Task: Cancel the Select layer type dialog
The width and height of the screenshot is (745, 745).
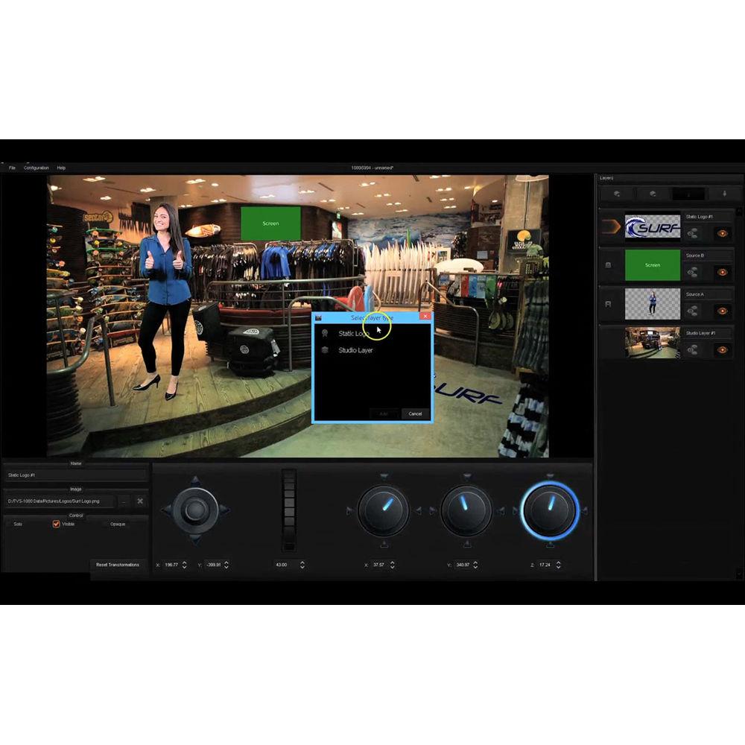Action: point(415,413)
